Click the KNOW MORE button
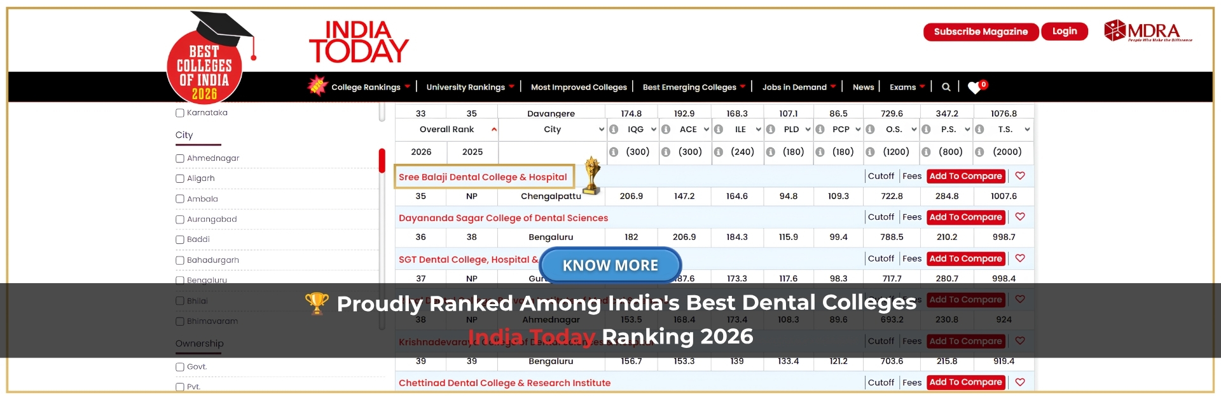The width and height of the screenshot is (1221, 400). coord(610,265)
